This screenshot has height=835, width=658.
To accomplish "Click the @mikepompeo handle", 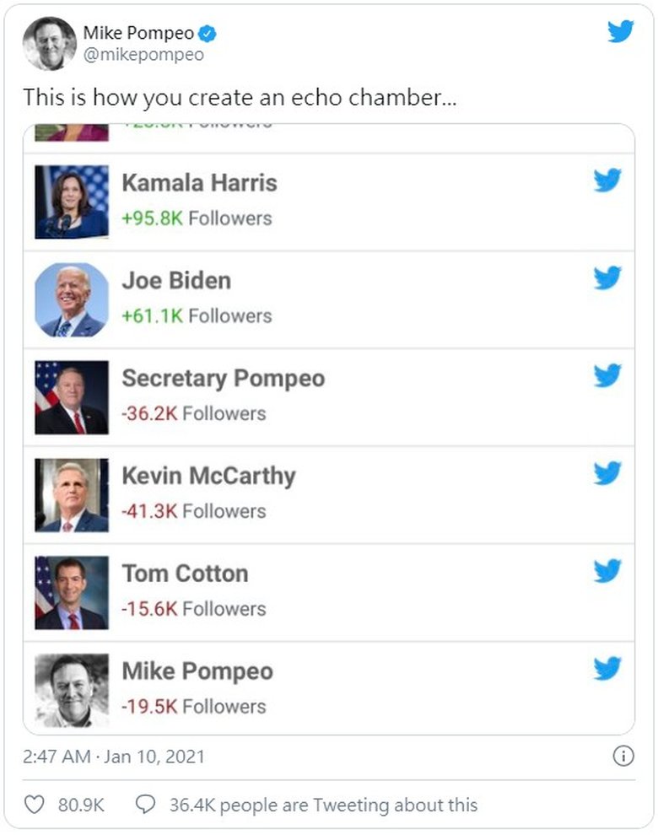I will point(143,56).
